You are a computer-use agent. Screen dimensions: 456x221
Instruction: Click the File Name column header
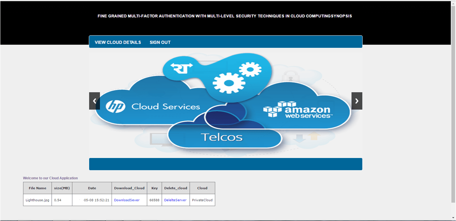(38, 188)
